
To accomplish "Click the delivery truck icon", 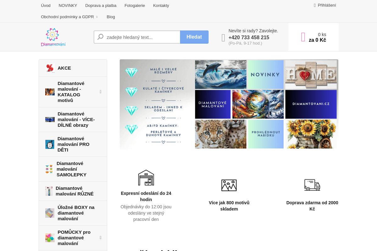I will click(x=312, y=185).
